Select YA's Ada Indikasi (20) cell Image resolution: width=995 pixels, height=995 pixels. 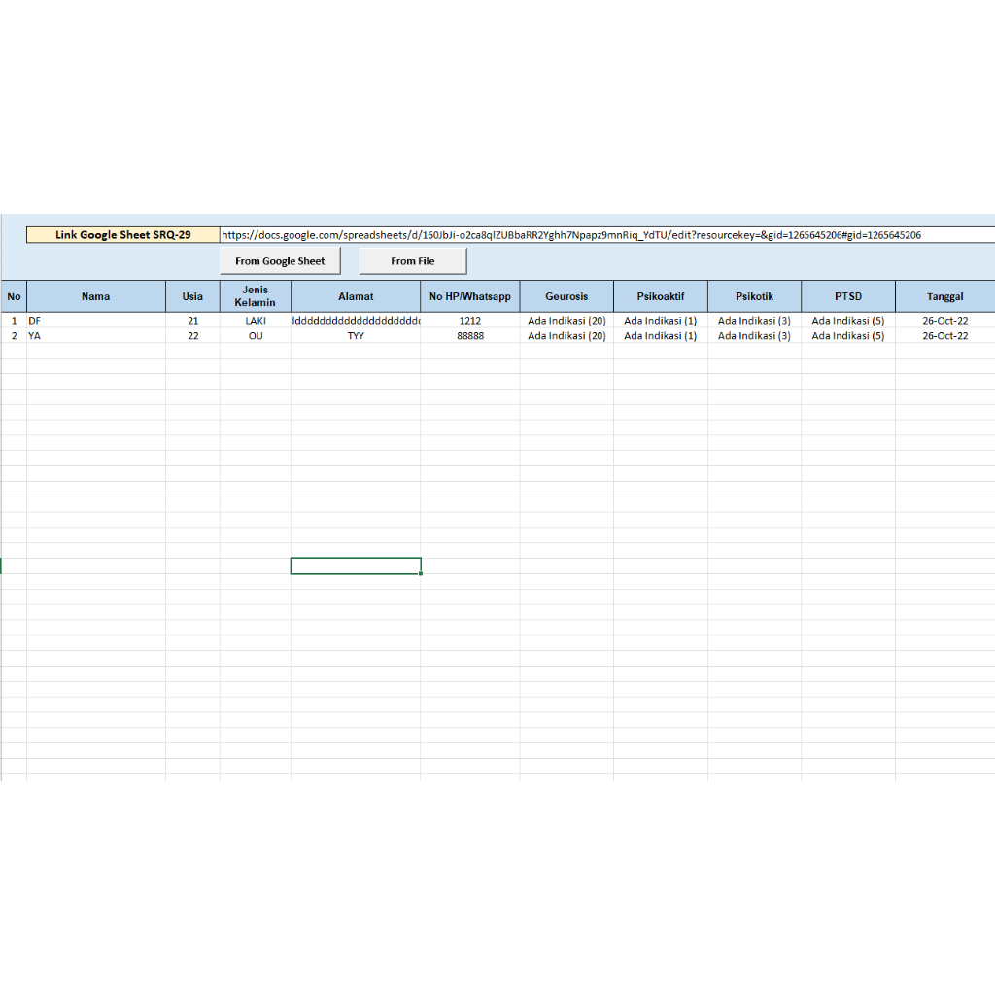(x=566, y=335)
